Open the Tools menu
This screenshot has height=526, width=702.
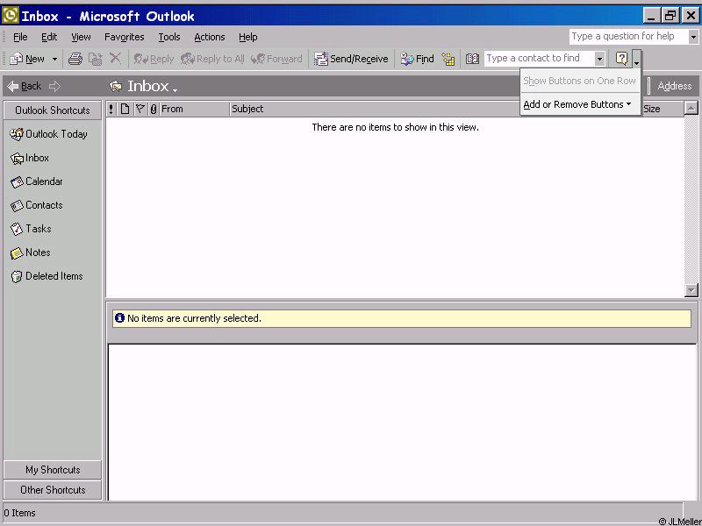point(168,37)
